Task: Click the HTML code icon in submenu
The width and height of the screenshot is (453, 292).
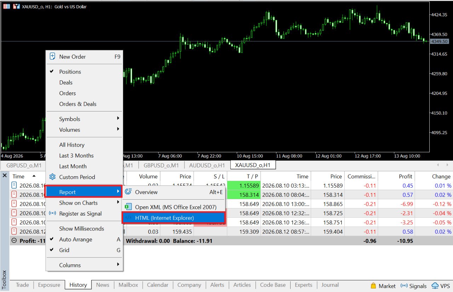Action: pyautogui.click(x=128, y=218)
